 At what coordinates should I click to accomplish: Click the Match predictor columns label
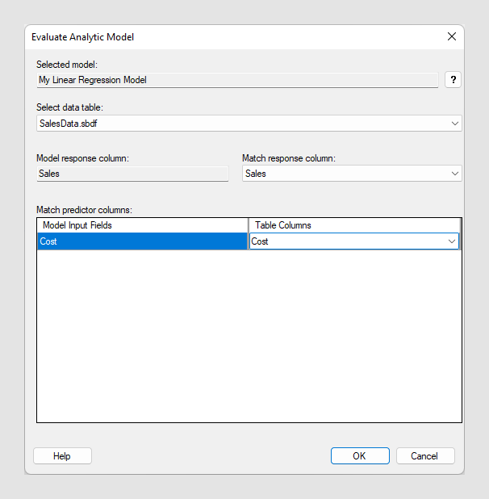[84, 210]
